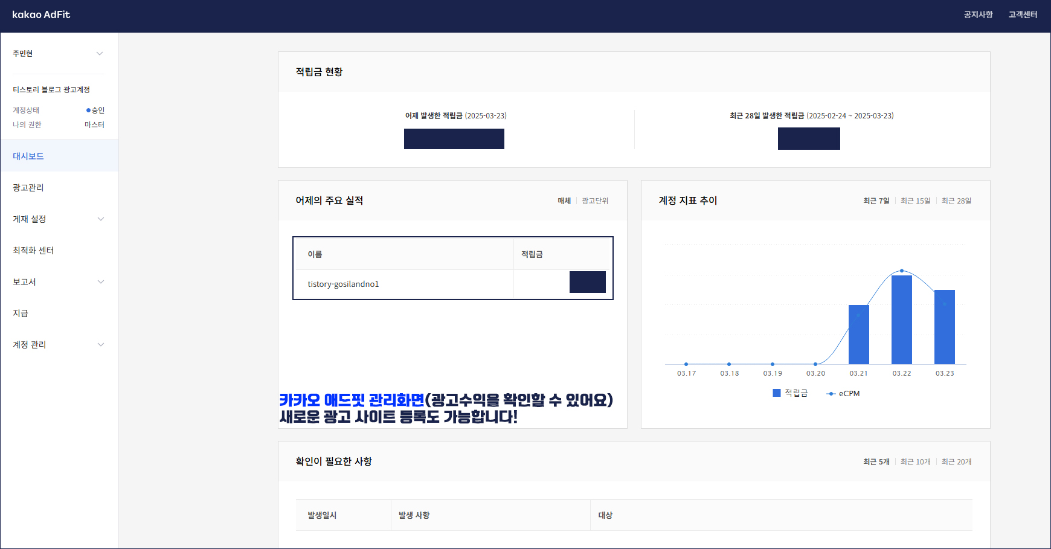Click the 티스토리 블로그 광고계정 label
1051x549 pixels.
tap(51, 89)
